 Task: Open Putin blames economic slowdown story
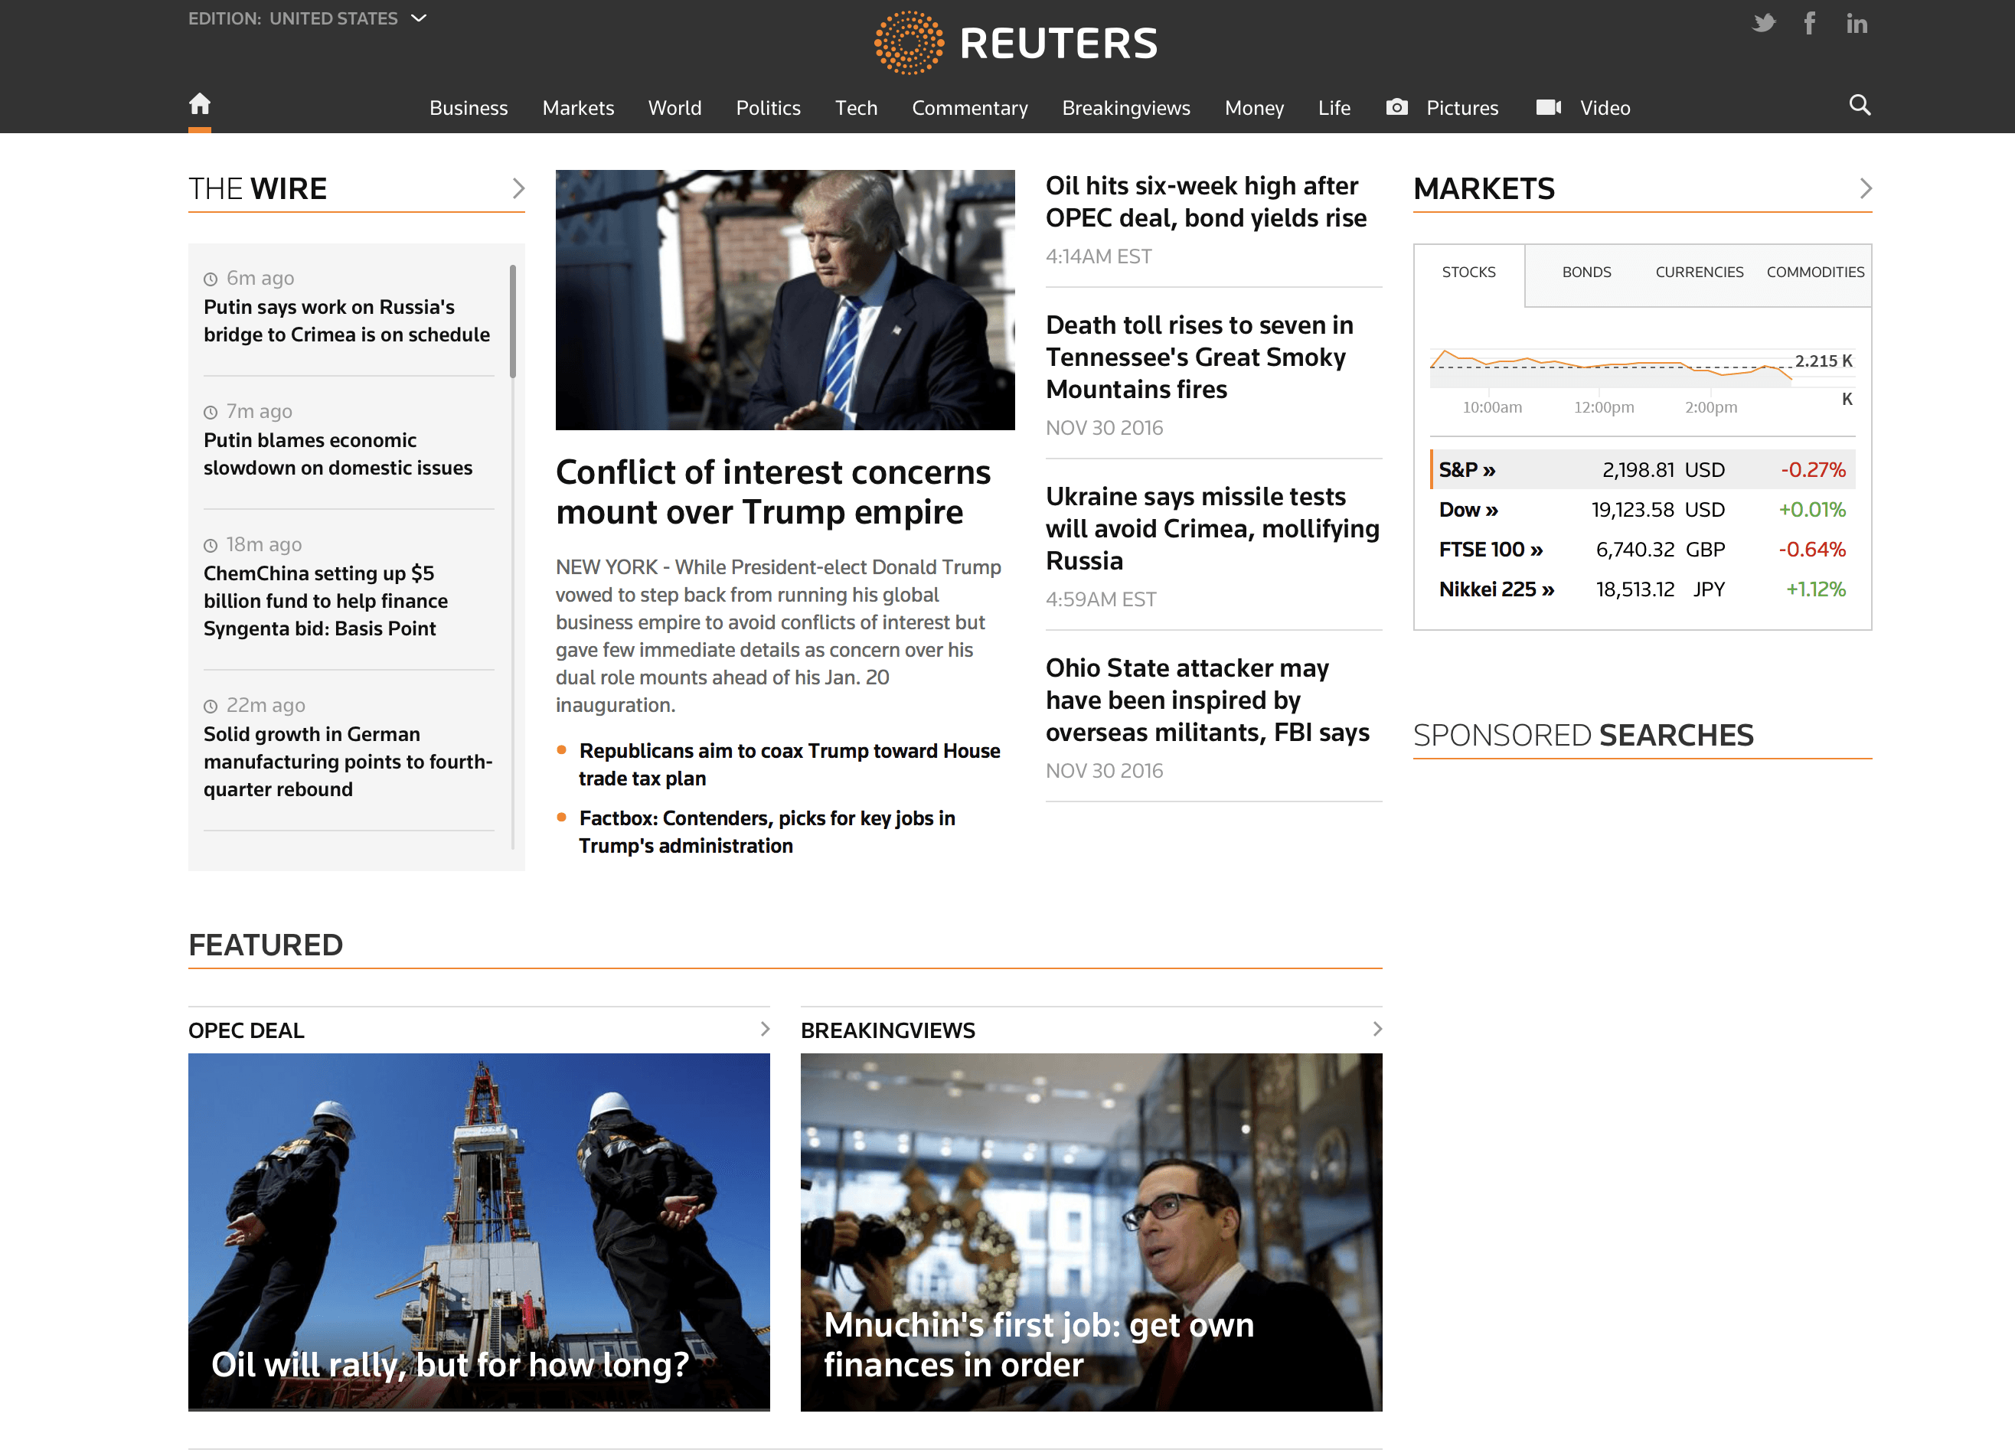(x=338, y=454)
